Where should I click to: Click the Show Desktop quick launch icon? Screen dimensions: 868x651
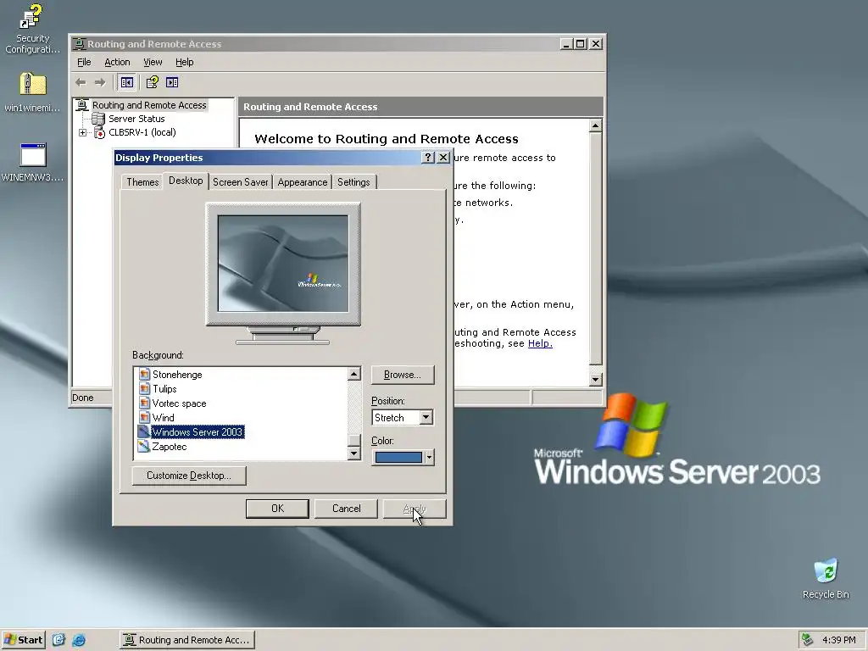[58, 640]
